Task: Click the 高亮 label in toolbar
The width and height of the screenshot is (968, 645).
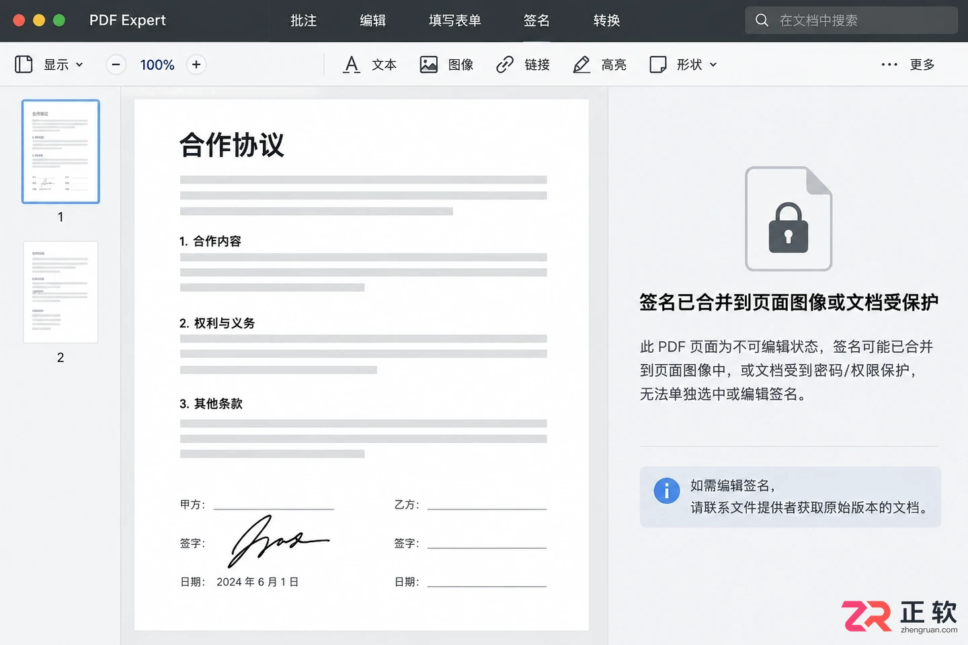Action: 614,64
